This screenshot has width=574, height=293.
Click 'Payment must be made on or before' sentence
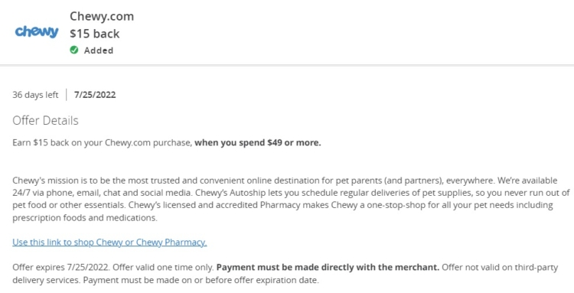[x=201, y=281]
